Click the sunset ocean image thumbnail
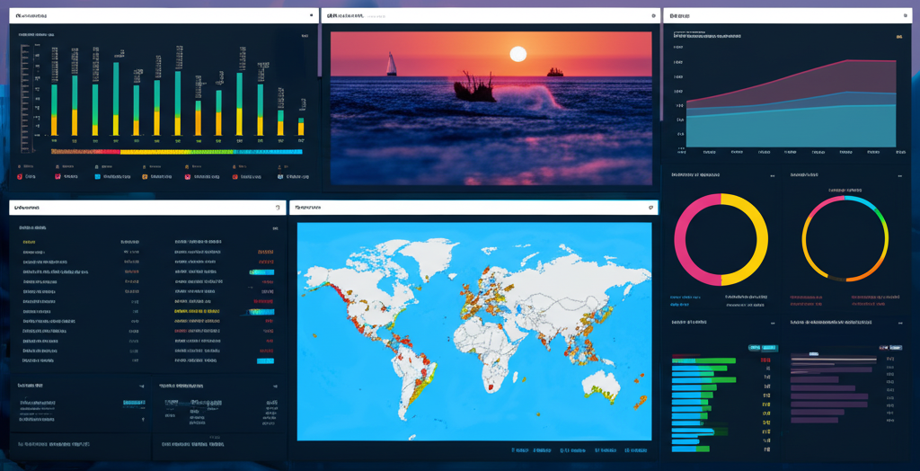 point(491,108)
